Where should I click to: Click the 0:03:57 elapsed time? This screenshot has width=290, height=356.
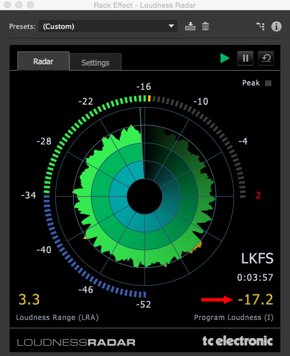(x=255, y=278)
